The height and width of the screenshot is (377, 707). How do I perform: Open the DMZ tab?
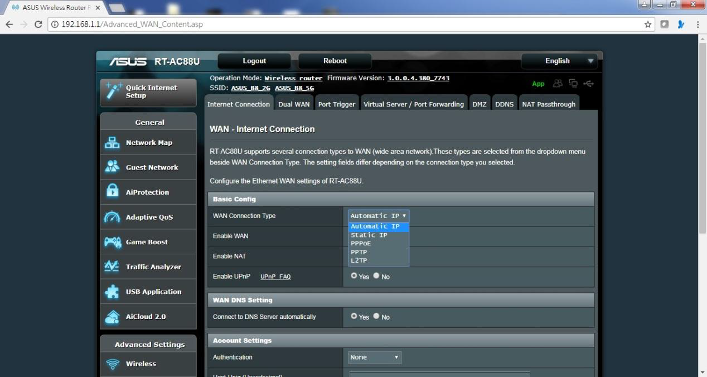click(x=480, y=104)
